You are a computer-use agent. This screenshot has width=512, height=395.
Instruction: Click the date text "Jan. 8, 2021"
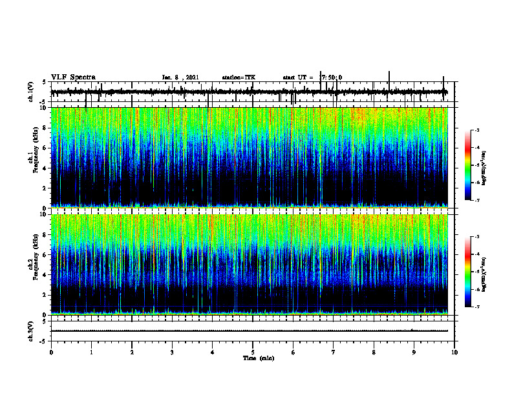click(180, 77)
